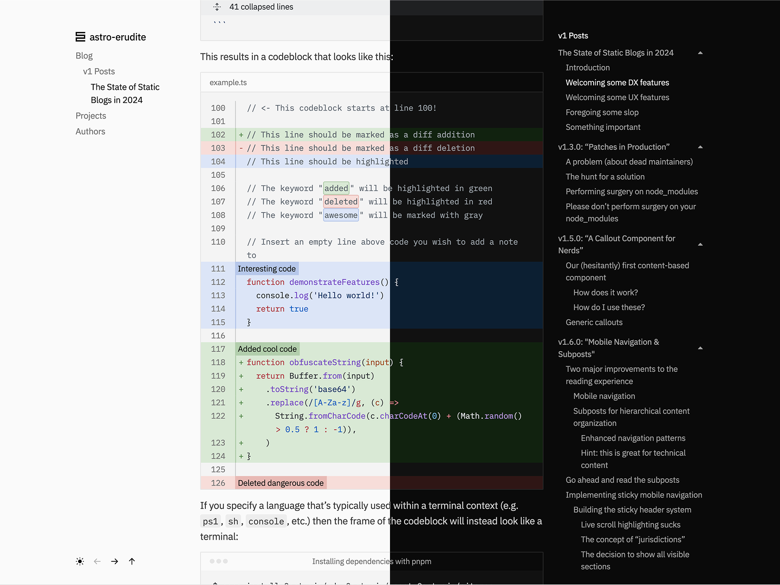Click the 'This line should be highlighted' comment

click(x=328, y=162)
